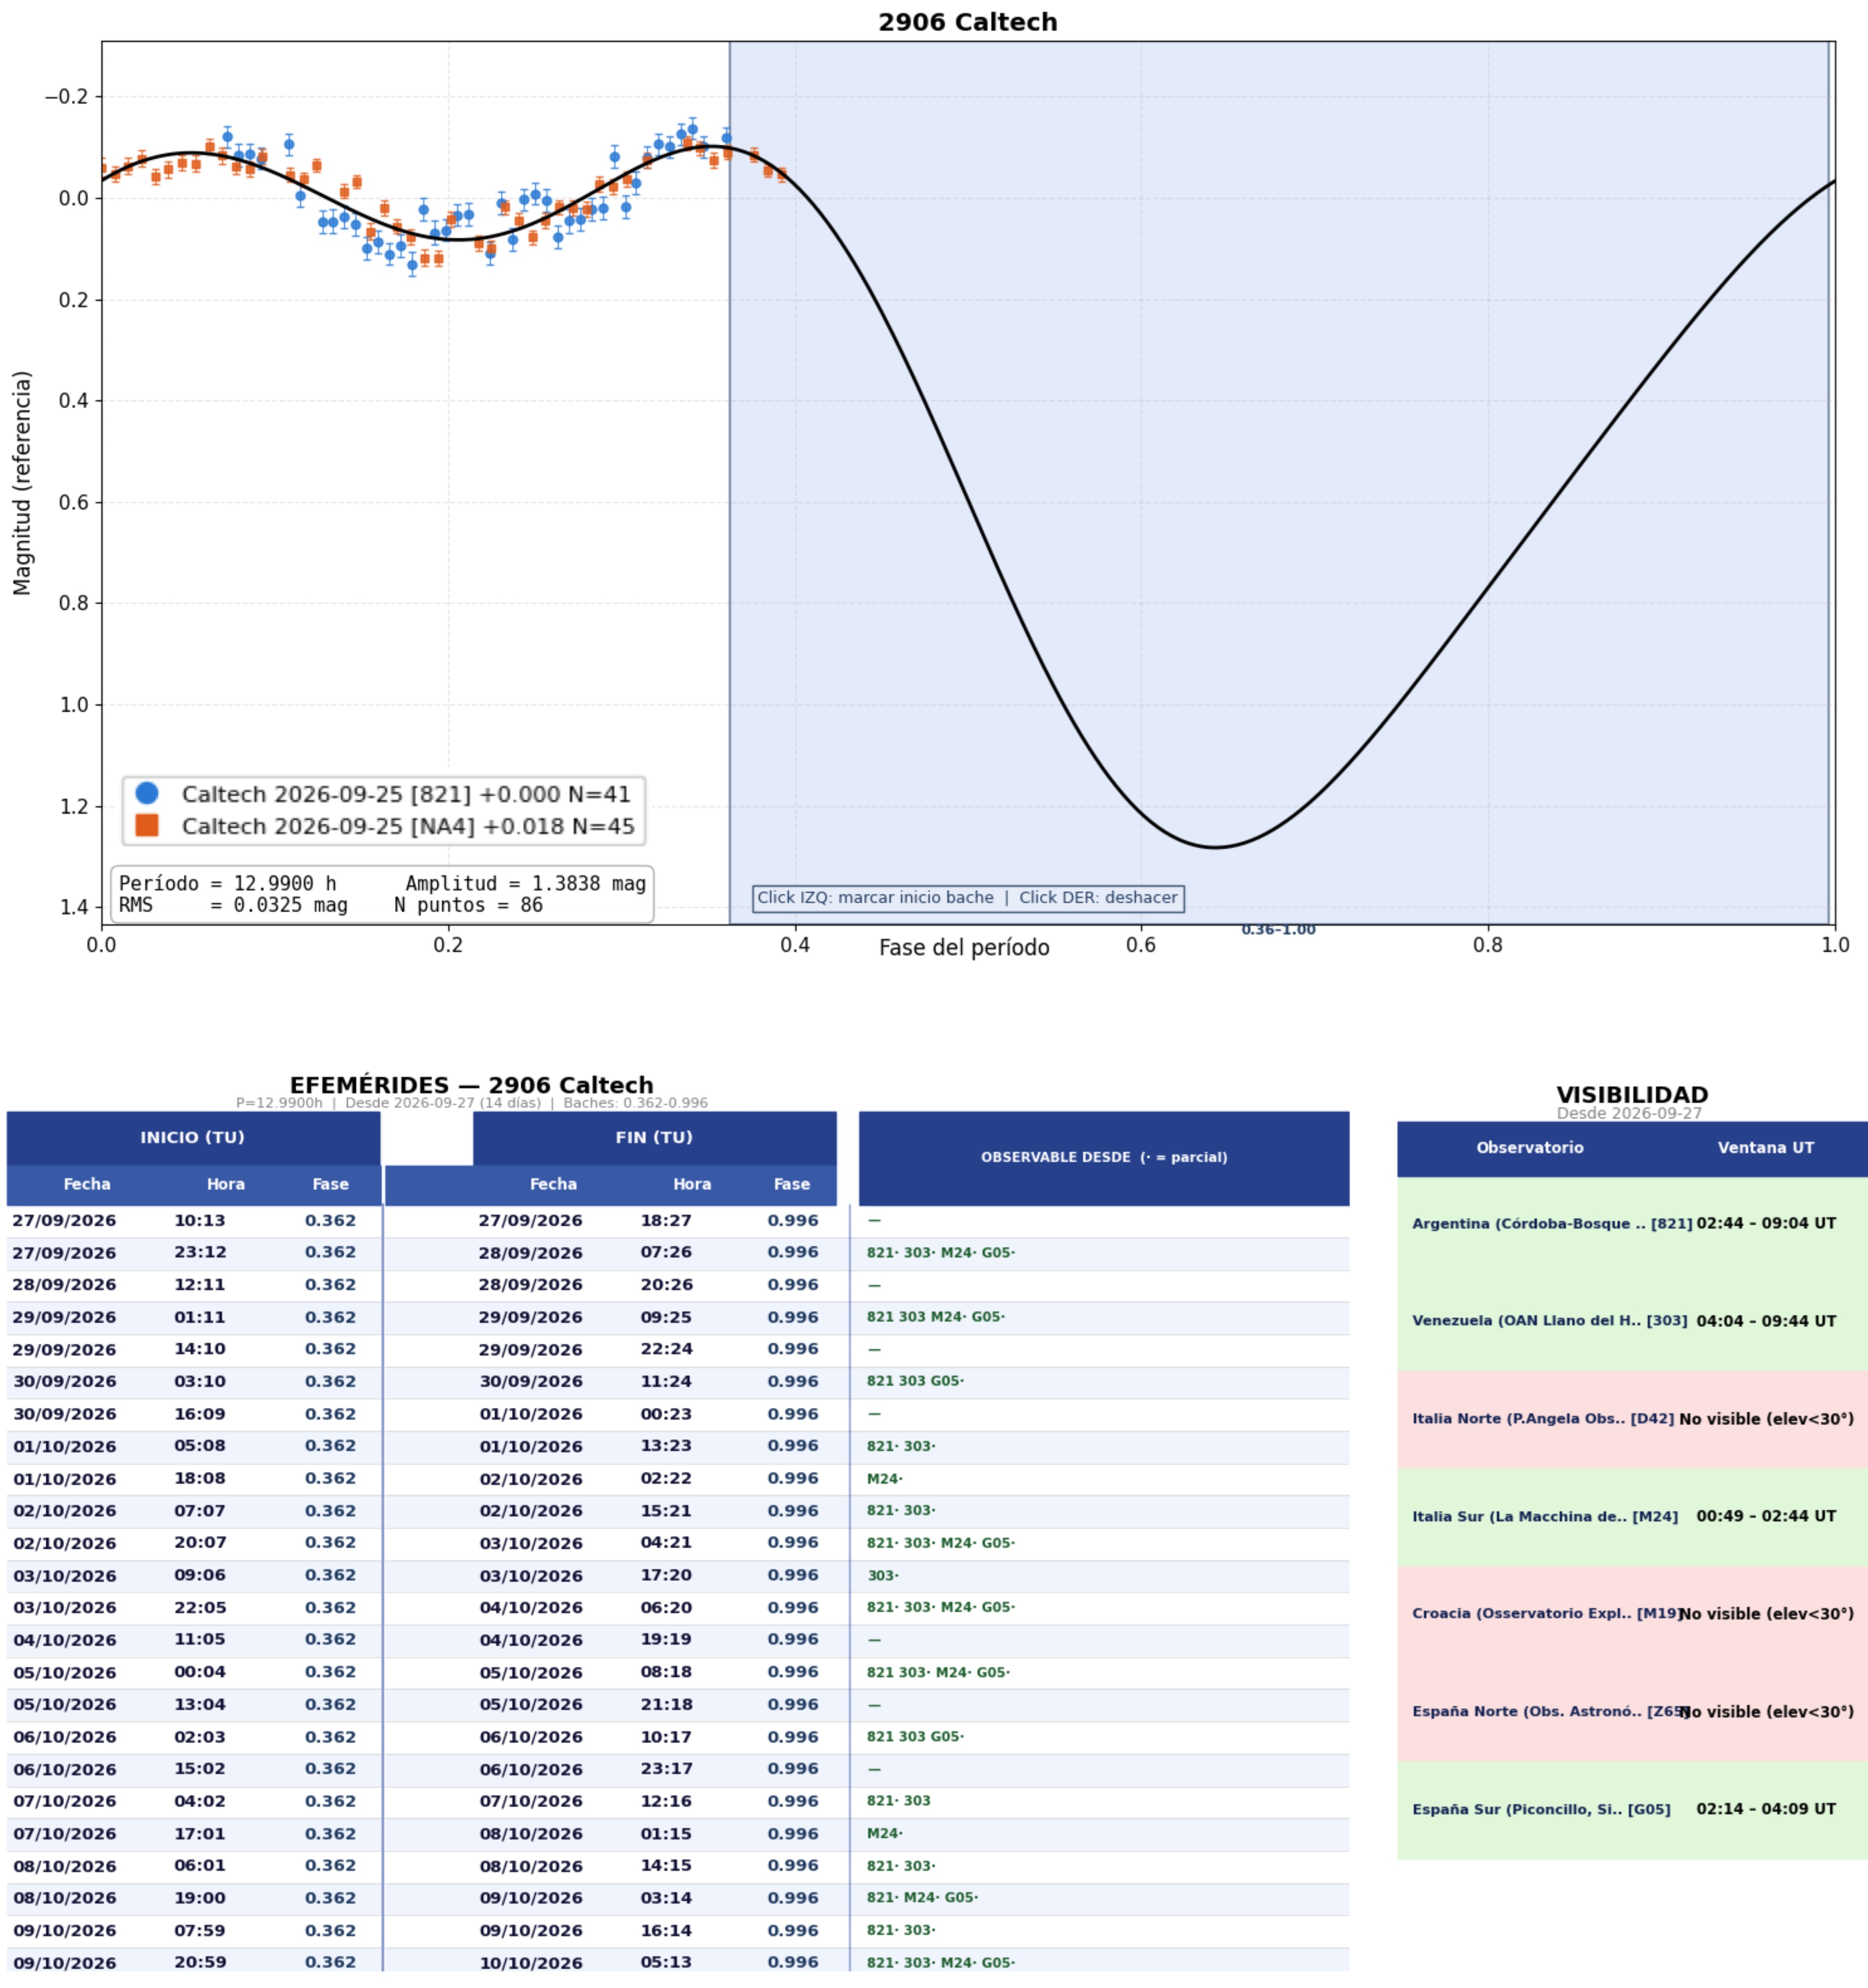
Task: Click the 'OBSERVABLE DESDE' column header
Action: click(1104, 1158)
